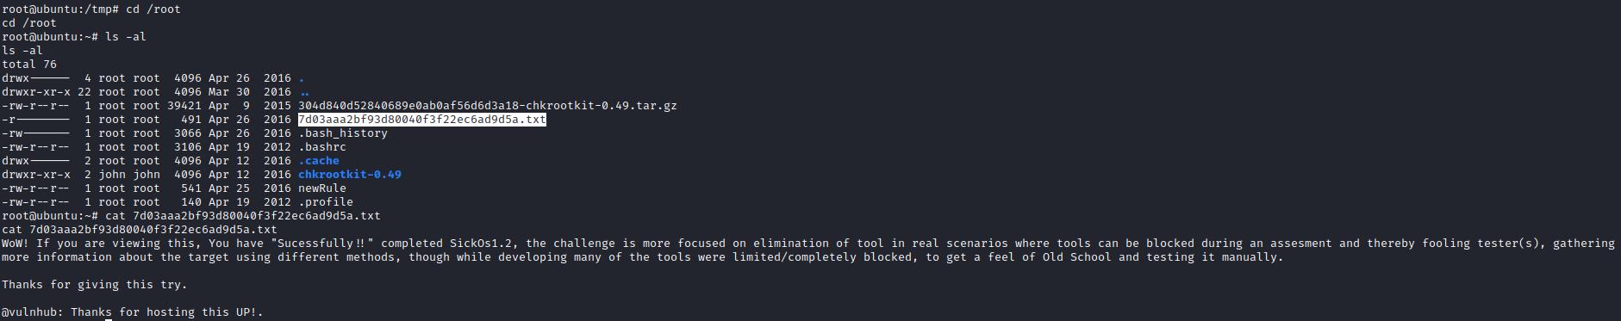This screenshot has height=321, width=1621.
Task: Click the chkrootkit-0.49.tar.gz file entry
Action: pyautogui.click(x=488, y=106)
